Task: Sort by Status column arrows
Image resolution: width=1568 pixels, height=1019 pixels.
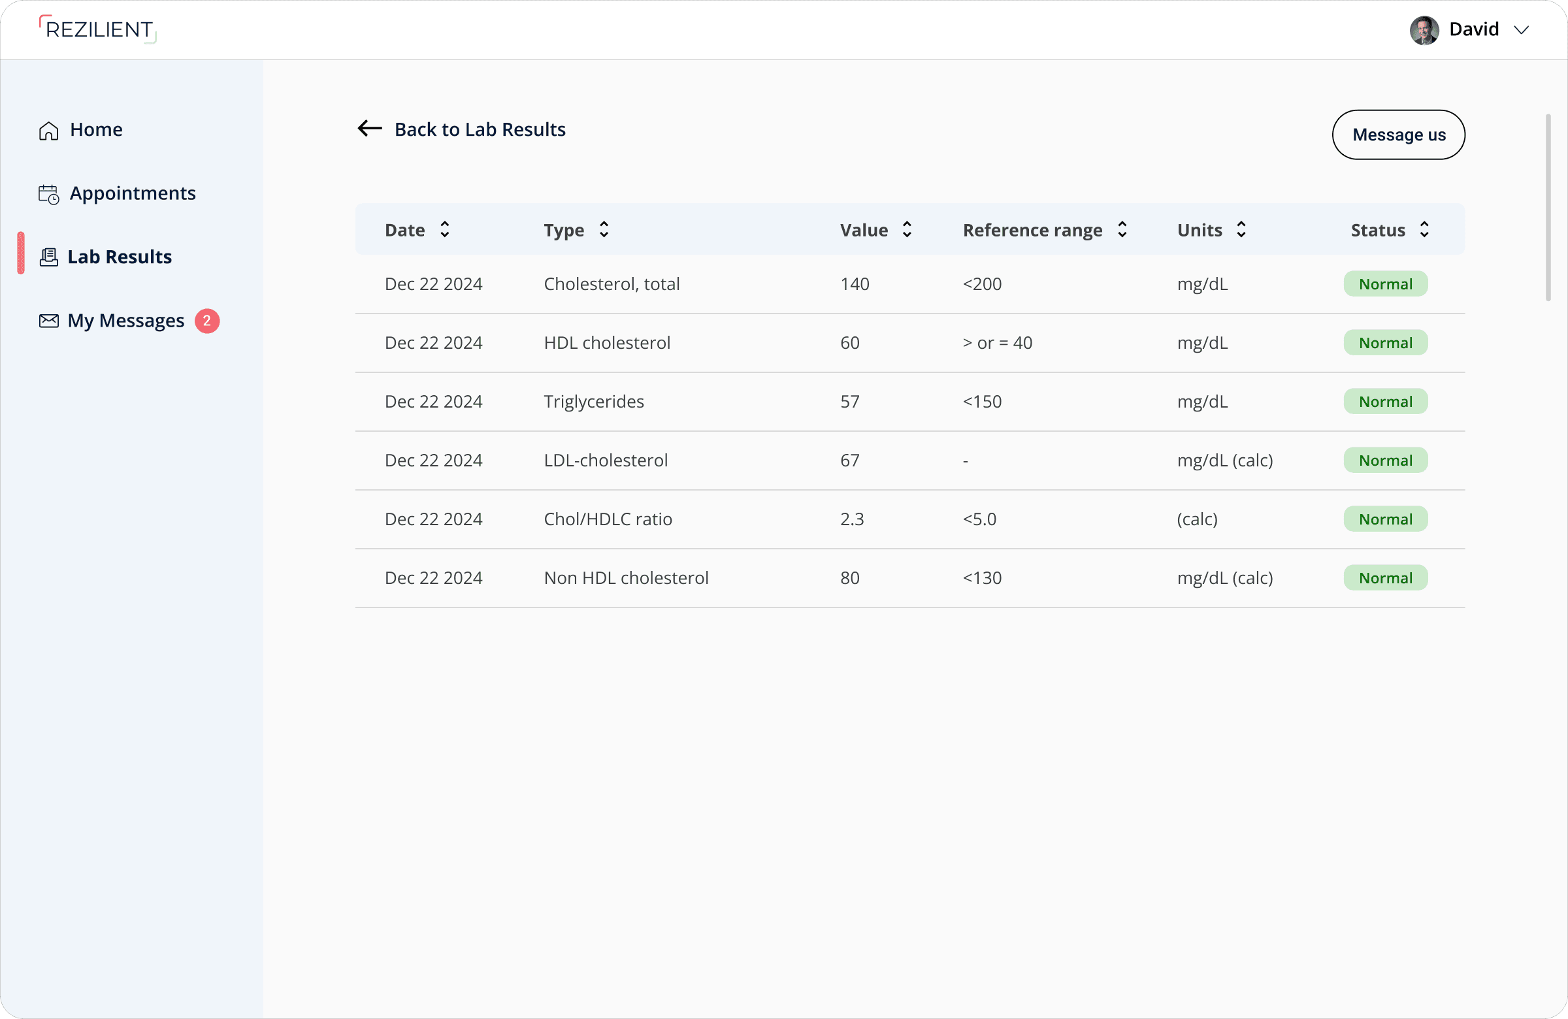Action: pyautogui.click(x=1424, y=229)
